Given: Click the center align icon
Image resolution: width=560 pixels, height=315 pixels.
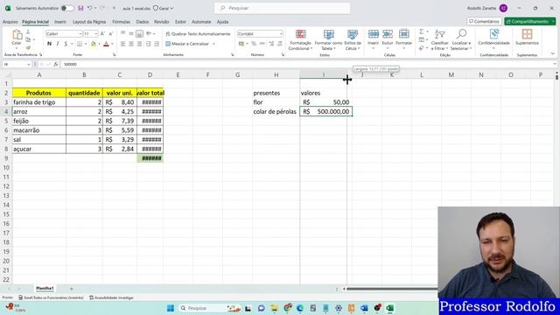Looking at the screenshot, I should pyautogui.click(x=131, y=44).
